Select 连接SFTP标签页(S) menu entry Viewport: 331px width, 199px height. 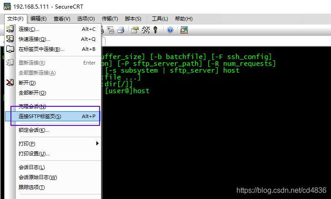point(53,116)
